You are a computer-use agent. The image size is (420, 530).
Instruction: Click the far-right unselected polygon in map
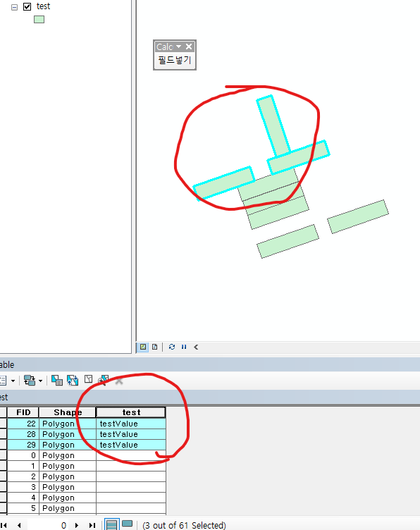358,216
